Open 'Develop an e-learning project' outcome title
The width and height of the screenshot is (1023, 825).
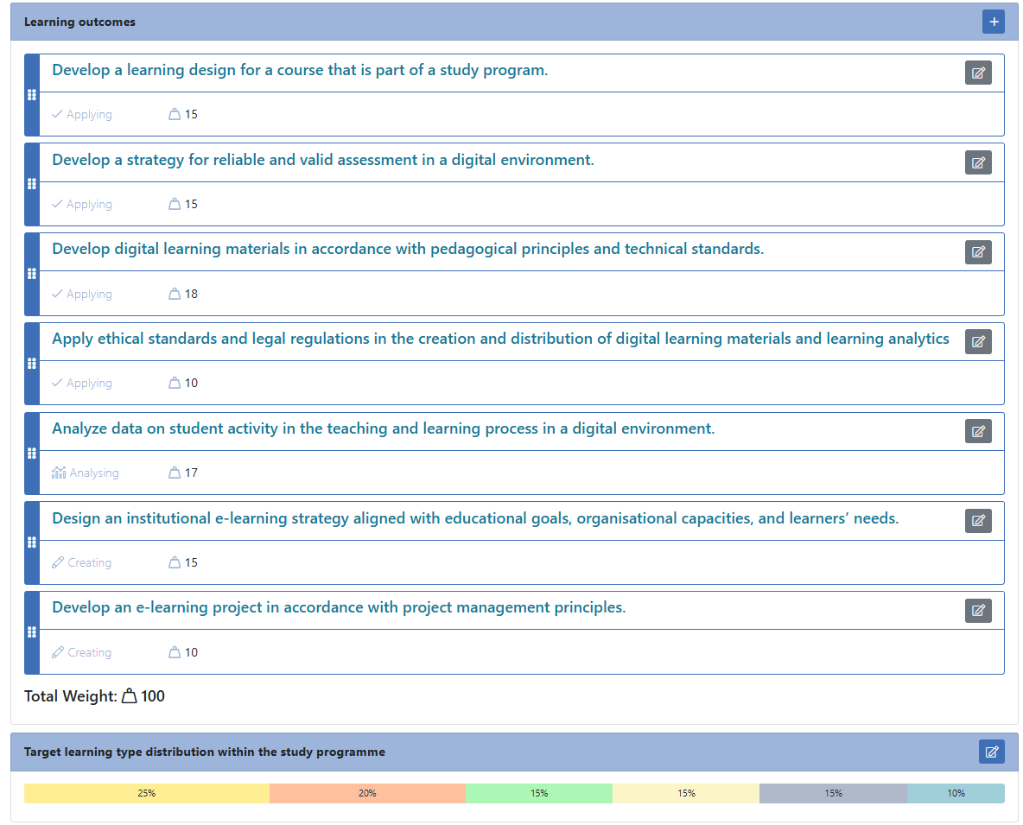coord(339,607)
